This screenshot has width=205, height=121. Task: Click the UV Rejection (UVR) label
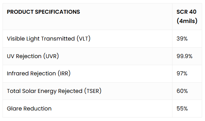tap(33, 56)
